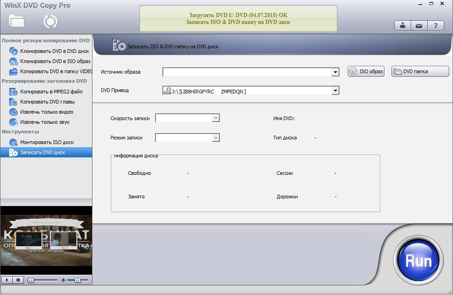453x295 pixels.
Task: Click the ISO icon next to Клонировать DVD в ISO образ
Action: click(x=13, y=62)
